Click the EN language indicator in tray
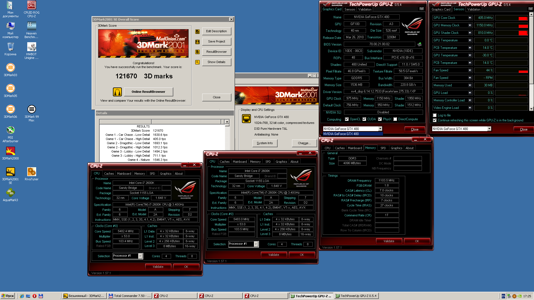 pyautogui.click(x=503, y=296)
